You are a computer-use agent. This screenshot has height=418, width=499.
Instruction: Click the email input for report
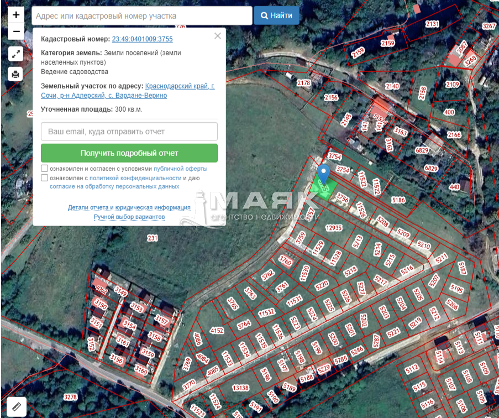point(129,132)
